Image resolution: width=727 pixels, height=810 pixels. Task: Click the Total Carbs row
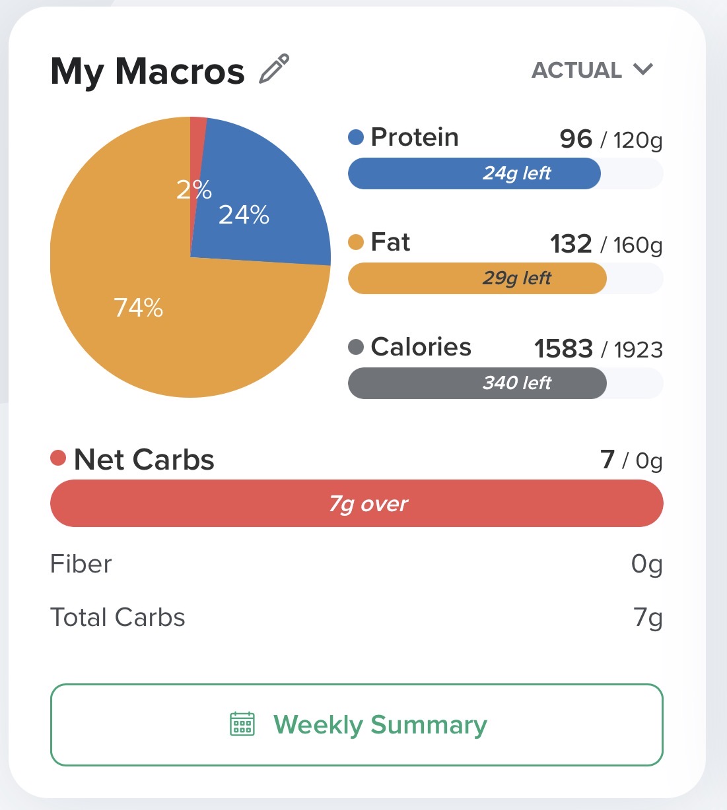pyautogui.click(x=357, y=617)
